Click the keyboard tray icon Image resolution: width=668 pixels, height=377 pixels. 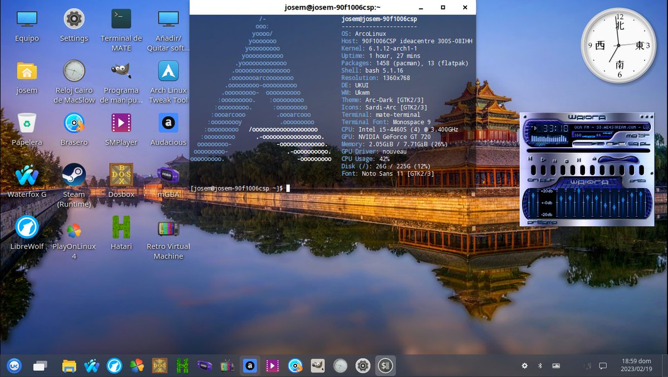click(556, 365)
